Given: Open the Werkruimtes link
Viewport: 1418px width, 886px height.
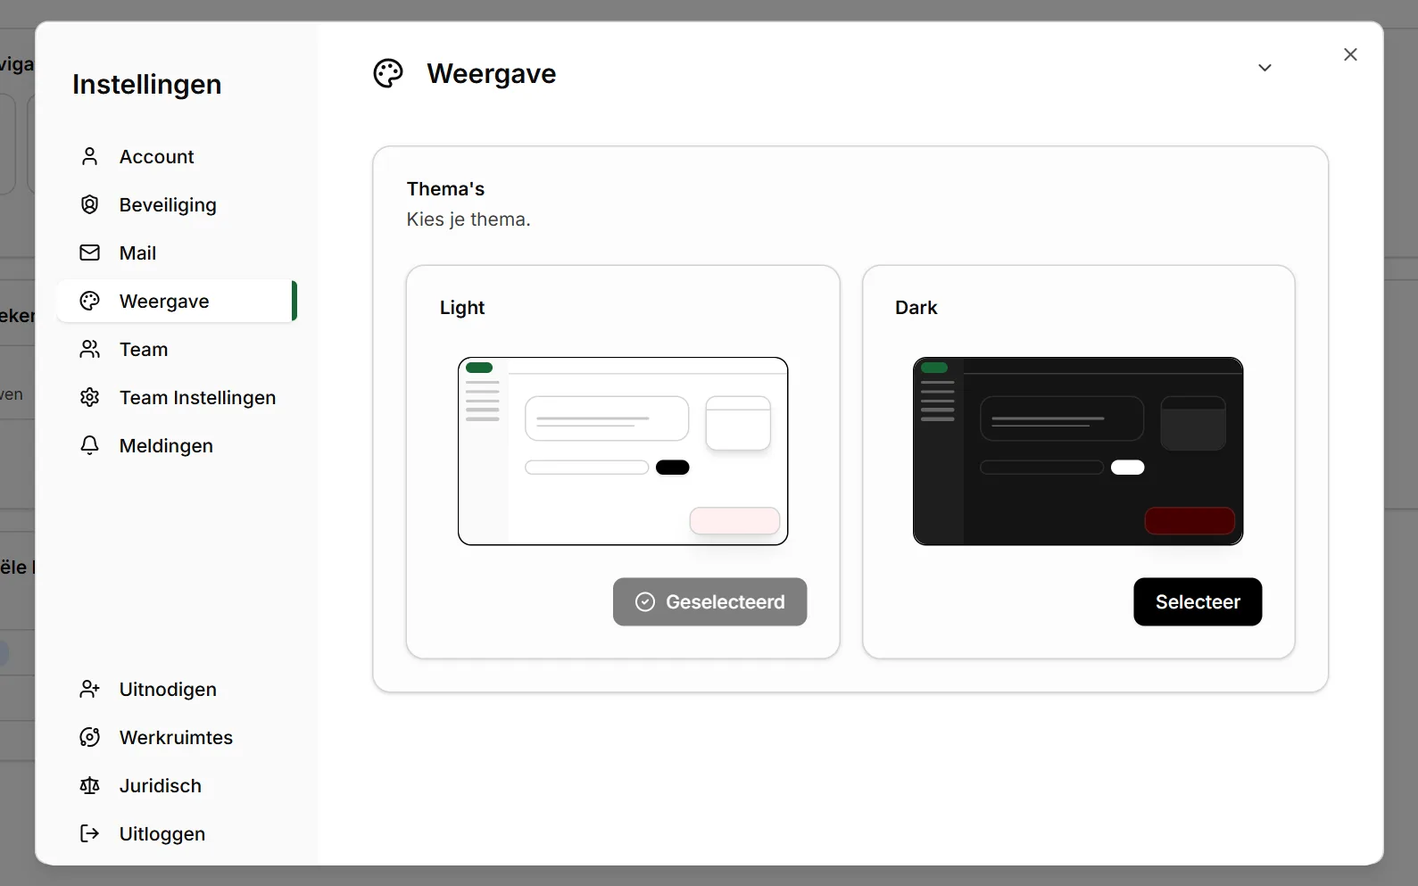Looking at the screenshot, I should (177, 737).
